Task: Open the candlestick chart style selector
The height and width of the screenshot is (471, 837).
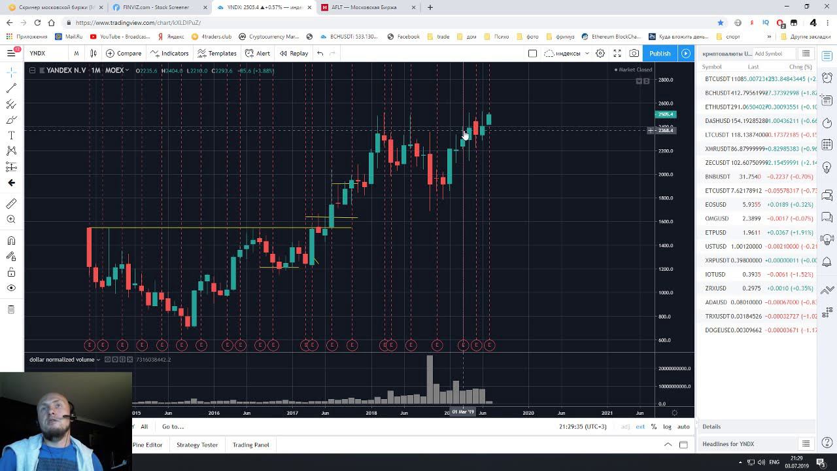Action: (94, 53)
